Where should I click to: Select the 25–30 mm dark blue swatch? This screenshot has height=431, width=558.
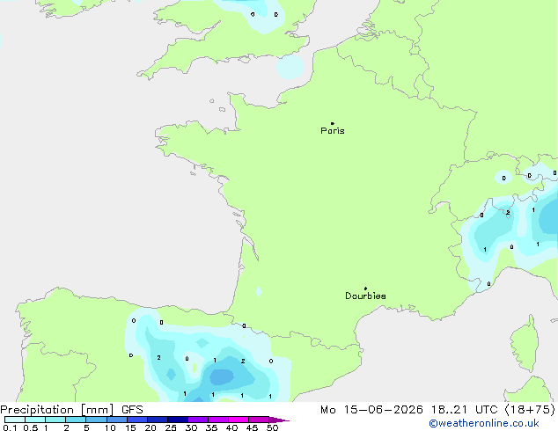(178, 420)
